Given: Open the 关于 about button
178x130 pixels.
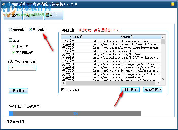Looking at the screenshot, I should point(54,15).
